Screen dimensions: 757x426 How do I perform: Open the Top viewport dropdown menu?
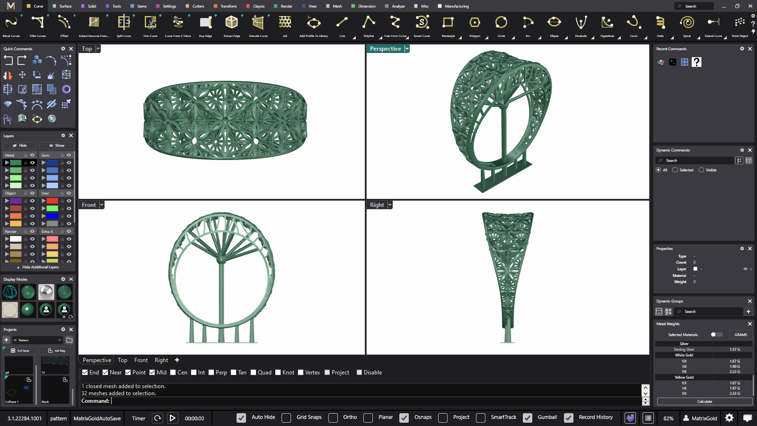pyautogui.click(x=98, y=49)
